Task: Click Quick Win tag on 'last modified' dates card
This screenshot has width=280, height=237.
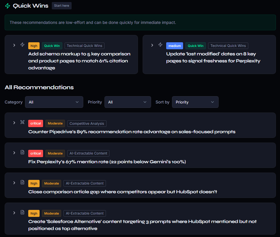Action: point(196,46)
